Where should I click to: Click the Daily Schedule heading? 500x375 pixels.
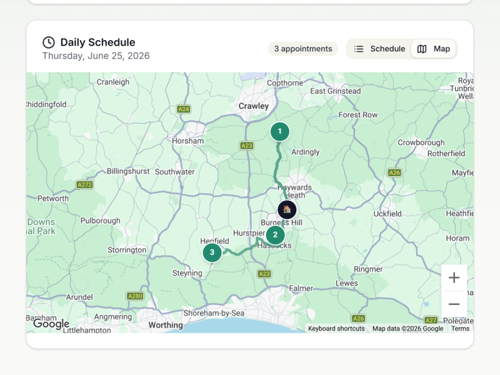click(97, 42)
